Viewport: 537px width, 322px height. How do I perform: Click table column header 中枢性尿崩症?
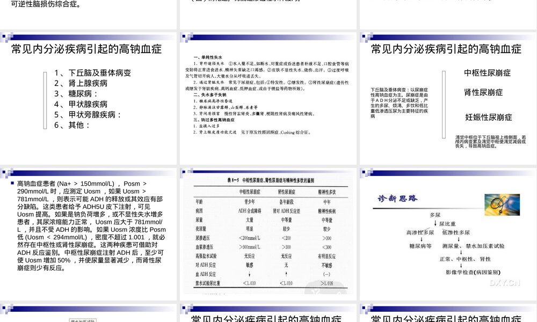[x=250, y=192]
